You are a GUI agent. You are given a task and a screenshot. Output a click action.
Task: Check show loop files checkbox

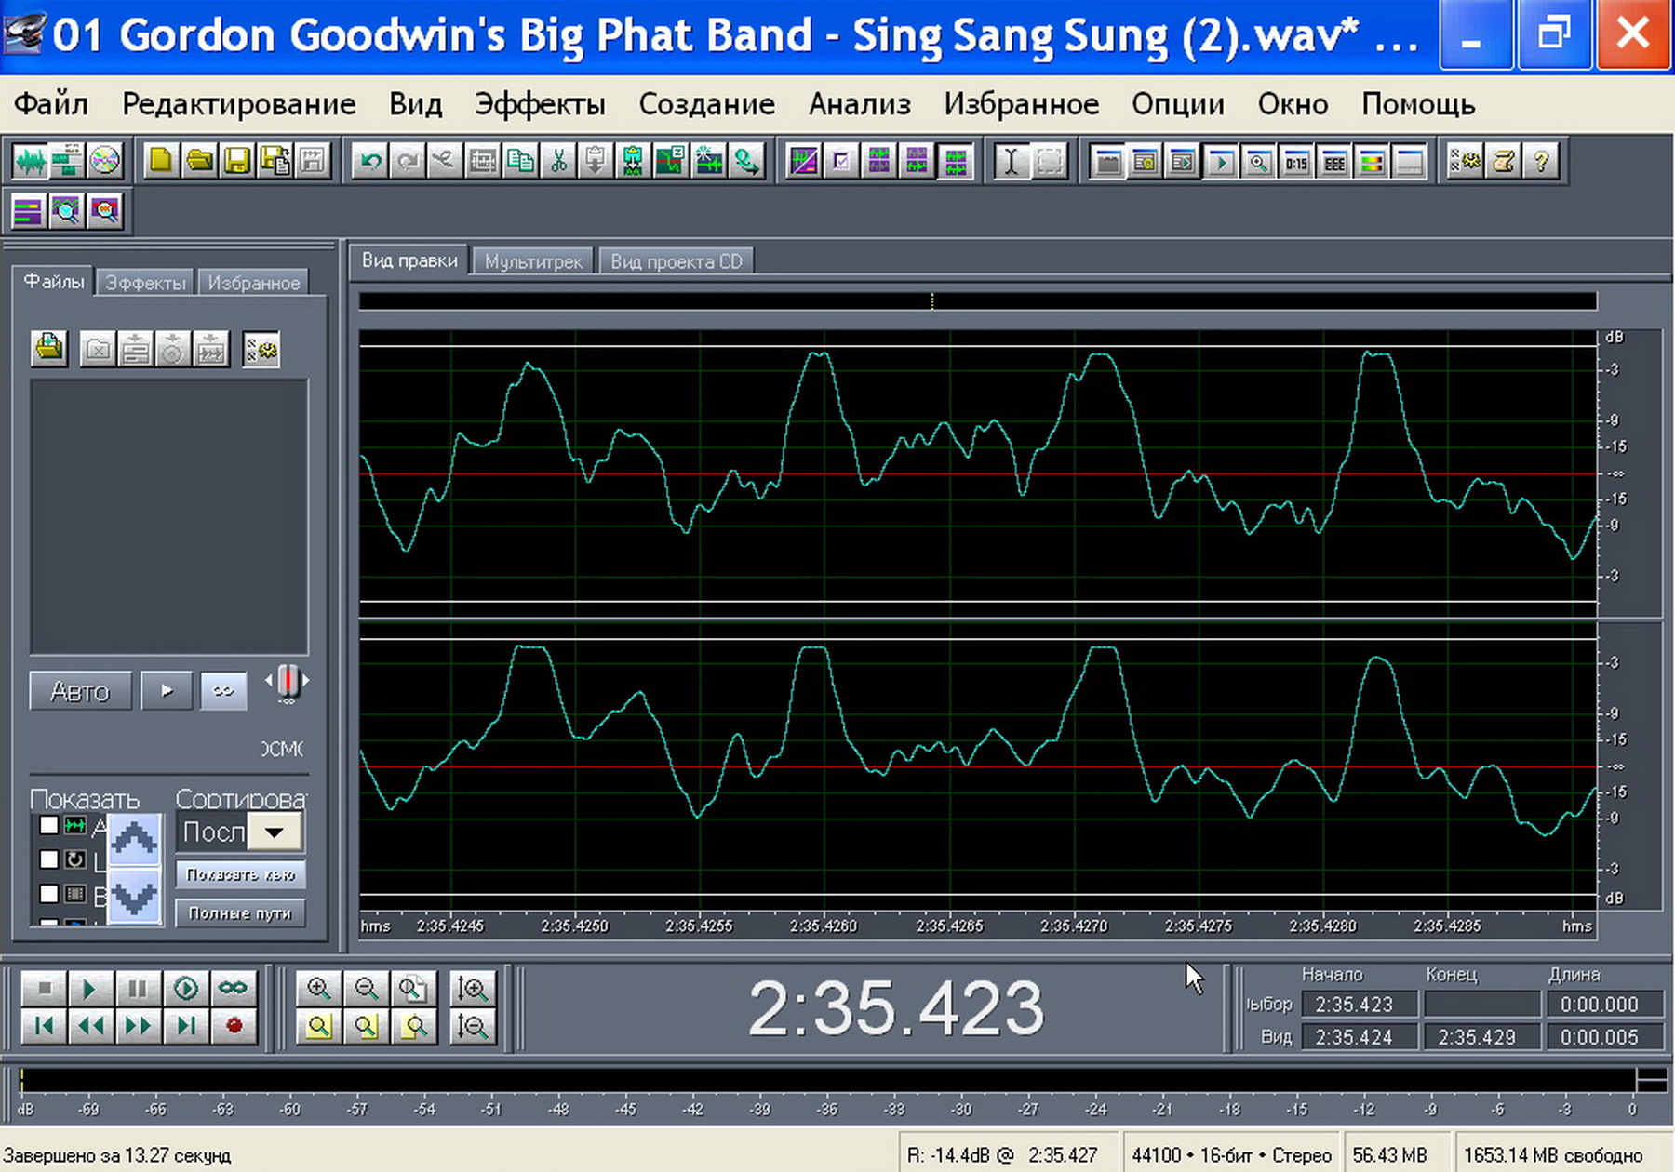[x=48, y=859]
